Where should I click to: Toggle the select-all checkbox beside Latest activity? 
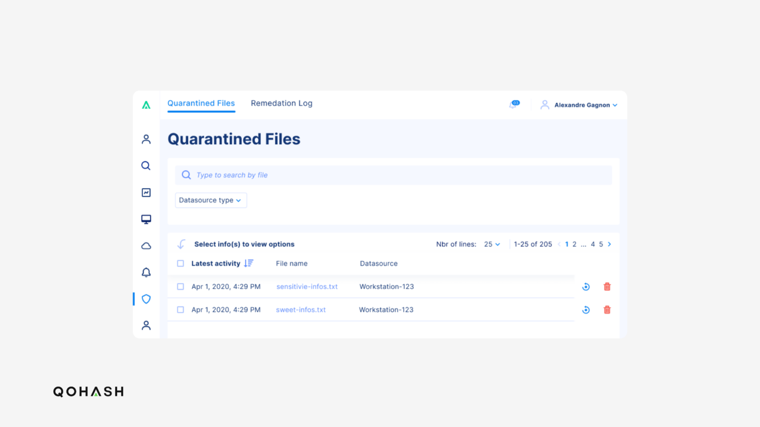click(181, 263)
